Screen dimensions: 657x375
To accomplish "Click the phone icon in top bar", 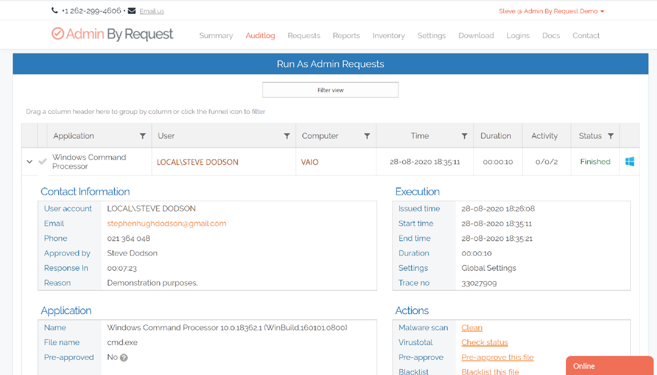I will tap(55, 10).
